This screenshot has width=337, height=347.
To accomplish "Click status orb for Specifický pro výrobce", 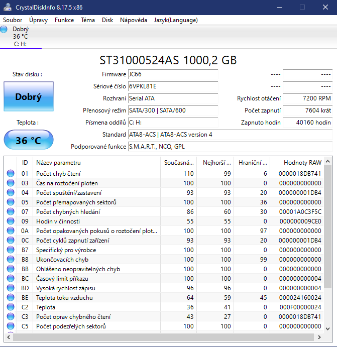I will (11, 250).
